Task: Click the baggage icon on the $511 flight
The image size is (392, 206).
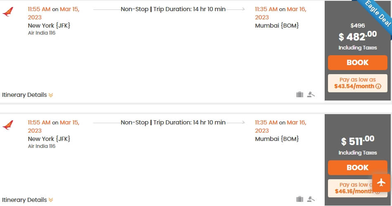Action: click(x=299, y=199)
